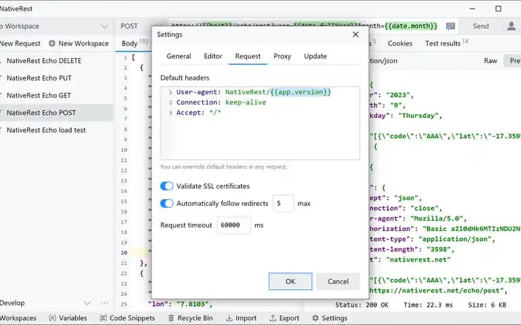Open the Develop environment more options menu
The image size is (521, 325).
coord(104,303)
